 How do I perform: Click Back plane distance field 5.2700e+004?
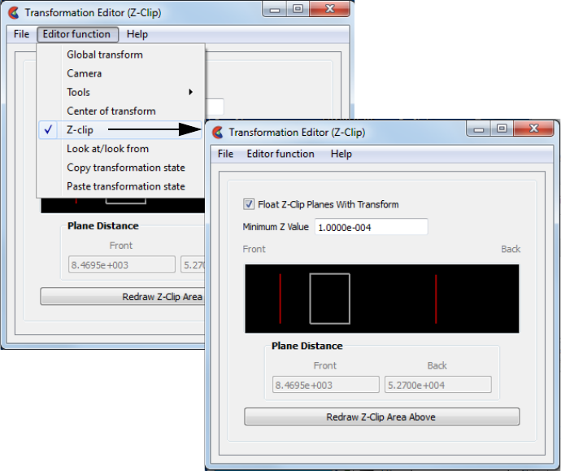(438, 385)
